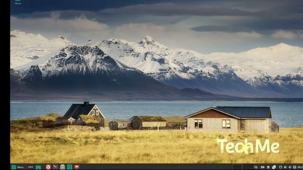Image resolution: width=303 pixels, height=170 pixels.
Task: Click the video camera tray icon
Action: pos(262,167)
